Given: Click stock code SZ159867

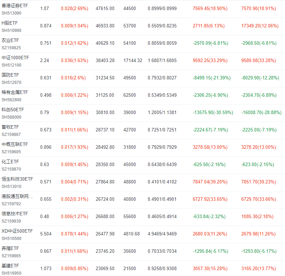Looking at the screenshot, I should (x=11, y=135).
